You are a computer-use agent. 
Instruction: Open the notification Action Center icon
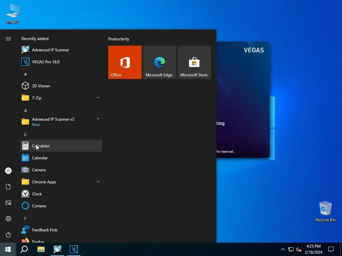(x=331, y=249)
